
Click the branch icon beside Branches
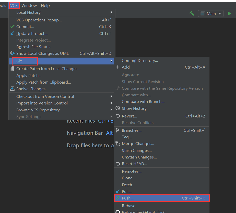tap(118, 130)
